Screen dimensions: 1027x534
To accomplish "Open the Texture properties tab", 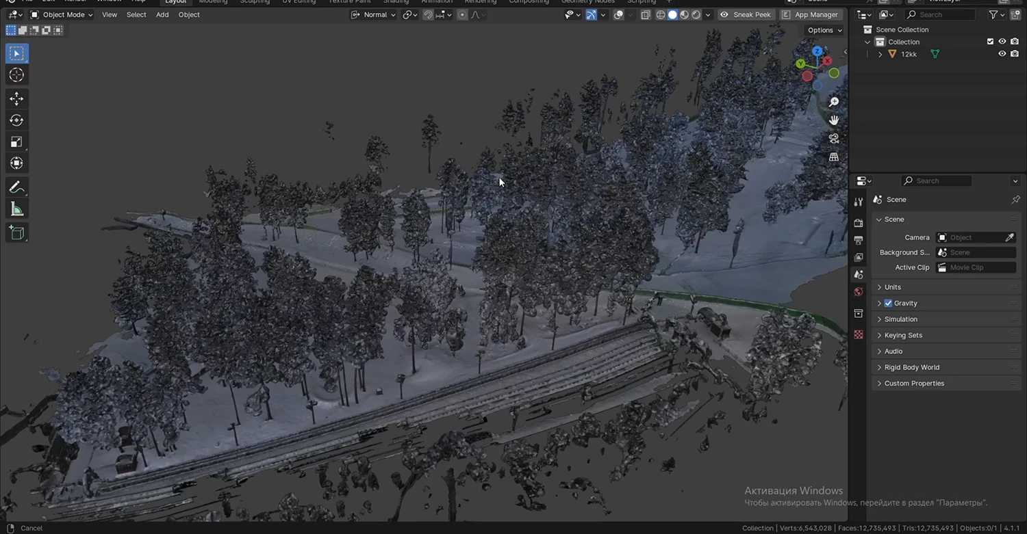I will pos(859,334).
